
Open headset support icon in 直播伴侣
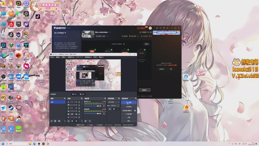[x=160, y=28]
